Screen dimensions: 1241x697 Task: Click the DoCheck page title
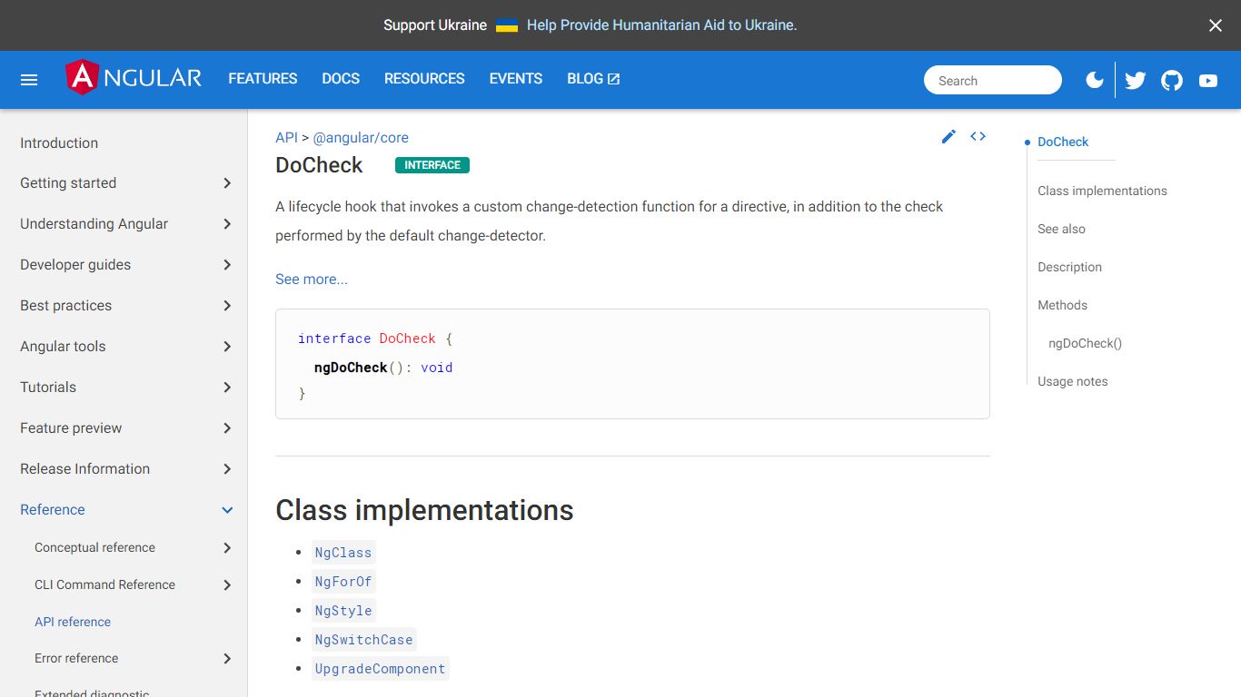click(x=319, y=165)
